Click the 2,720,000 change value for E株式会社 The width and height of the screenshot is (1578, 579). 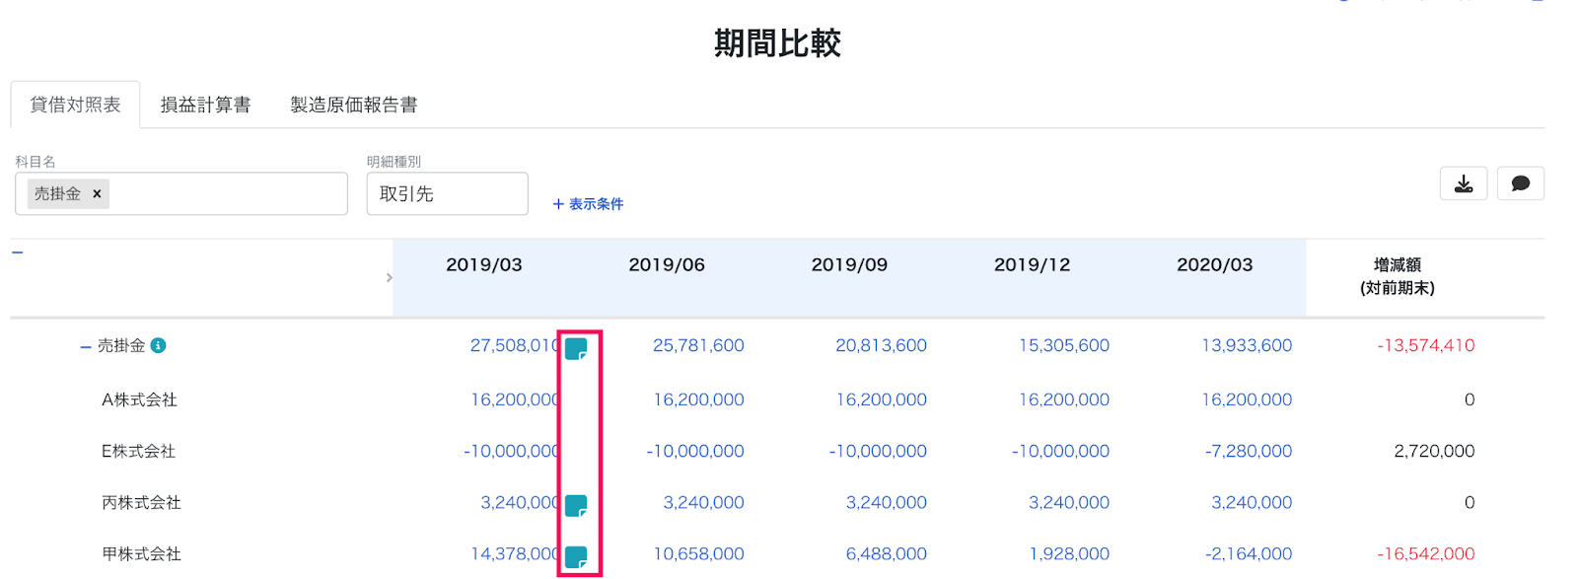coord(1434,451)
